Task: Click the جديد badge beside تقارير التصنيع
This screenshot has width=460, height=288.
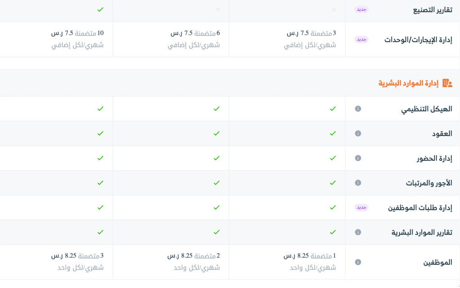Action: coord(361,9)
